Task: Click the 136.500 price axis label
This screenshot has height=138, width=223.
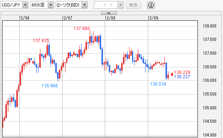Action: pyautogui.click(x=210, y=67)
